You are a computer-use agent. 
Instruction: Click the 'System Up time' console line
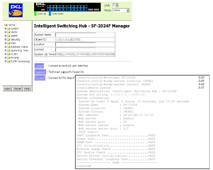tap(134, 102)
